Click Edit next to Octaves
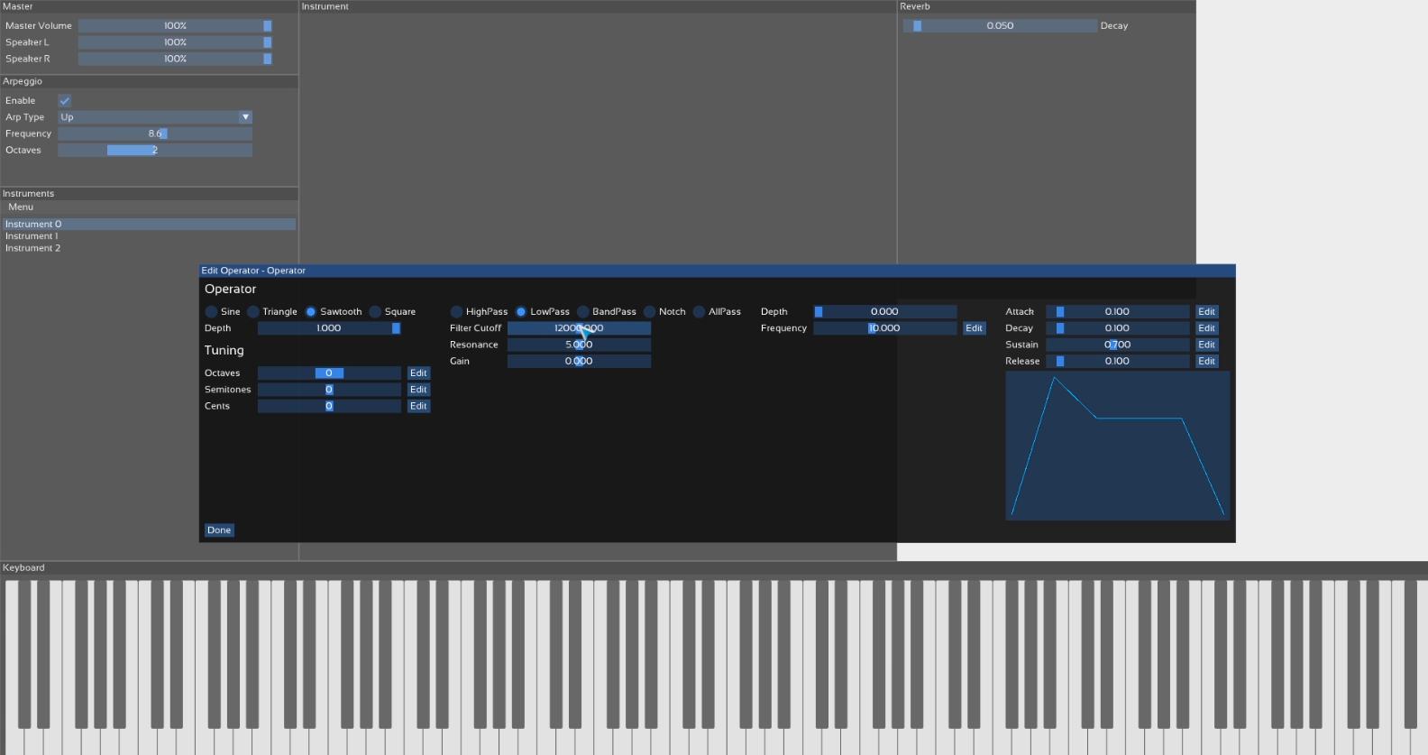This screenshot has width=1428, height=755. [418, 373]
